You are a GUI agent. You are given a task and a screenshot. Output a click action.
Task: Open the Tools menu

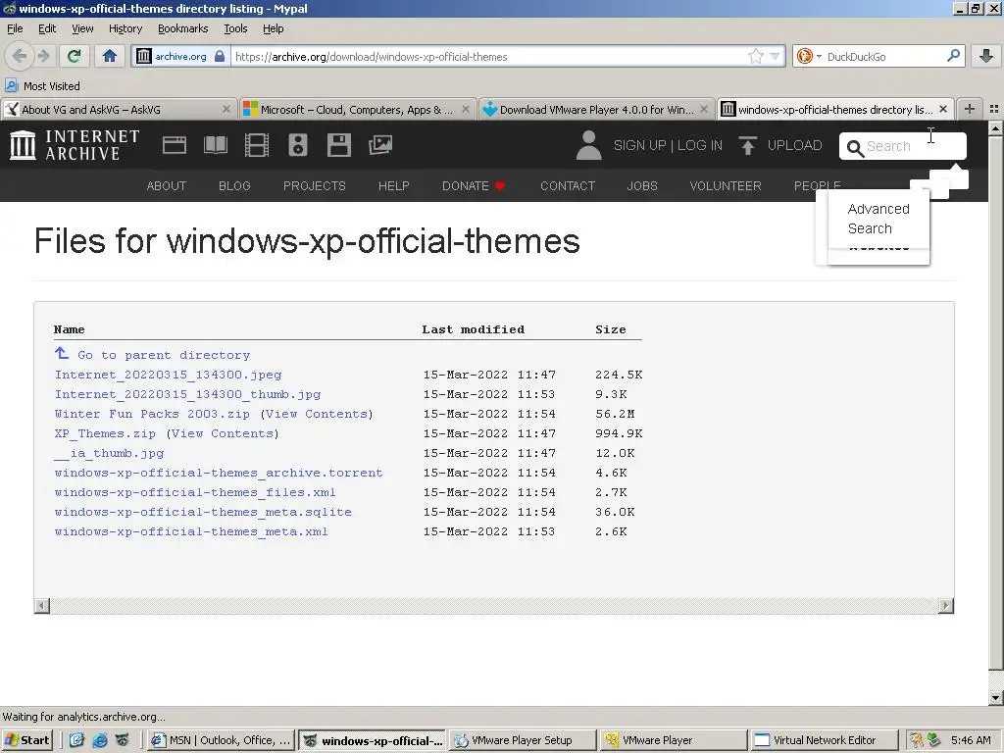[235, 28]
